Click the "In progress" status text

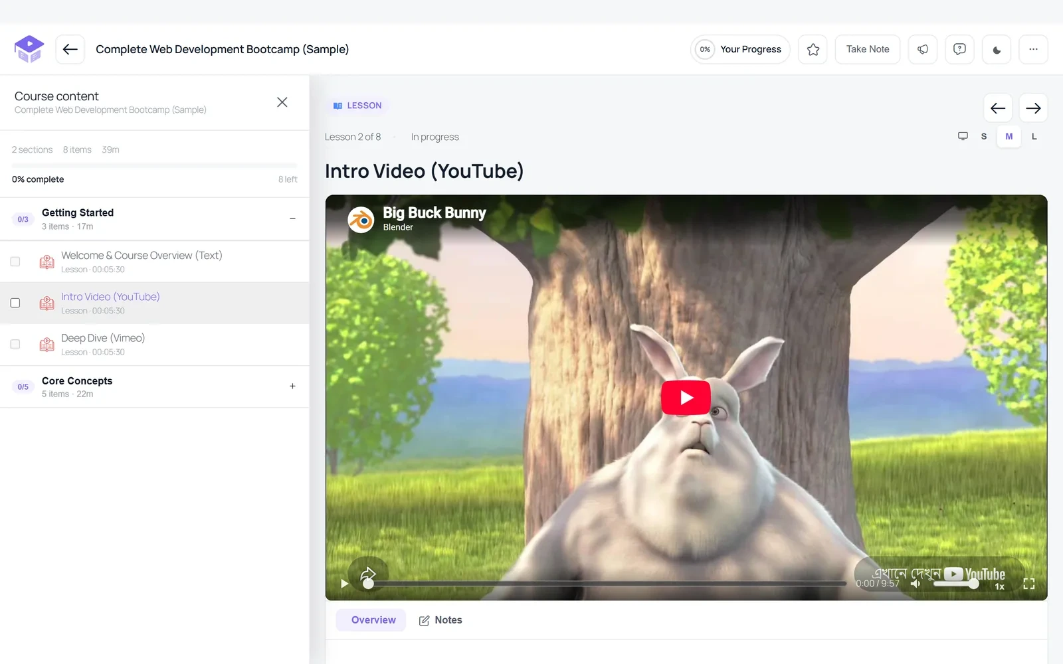pos(435,137)
